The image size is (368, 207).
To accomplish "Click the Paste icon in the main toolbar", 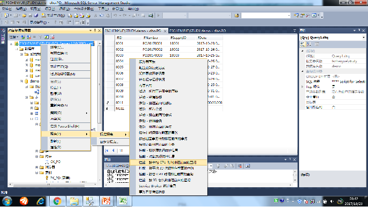I will [x=107, y=16].
